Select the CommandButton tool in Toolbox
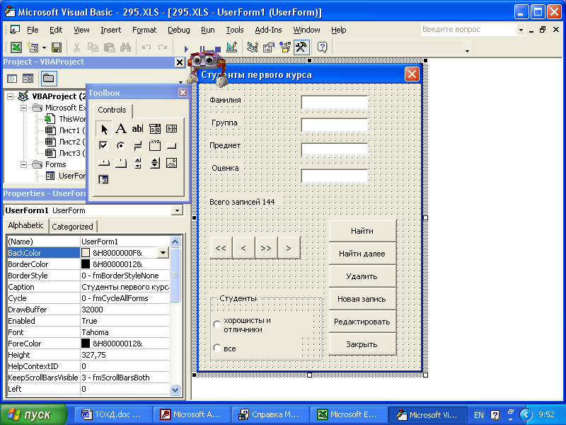566x425 pixels. (x=172, y=146)
